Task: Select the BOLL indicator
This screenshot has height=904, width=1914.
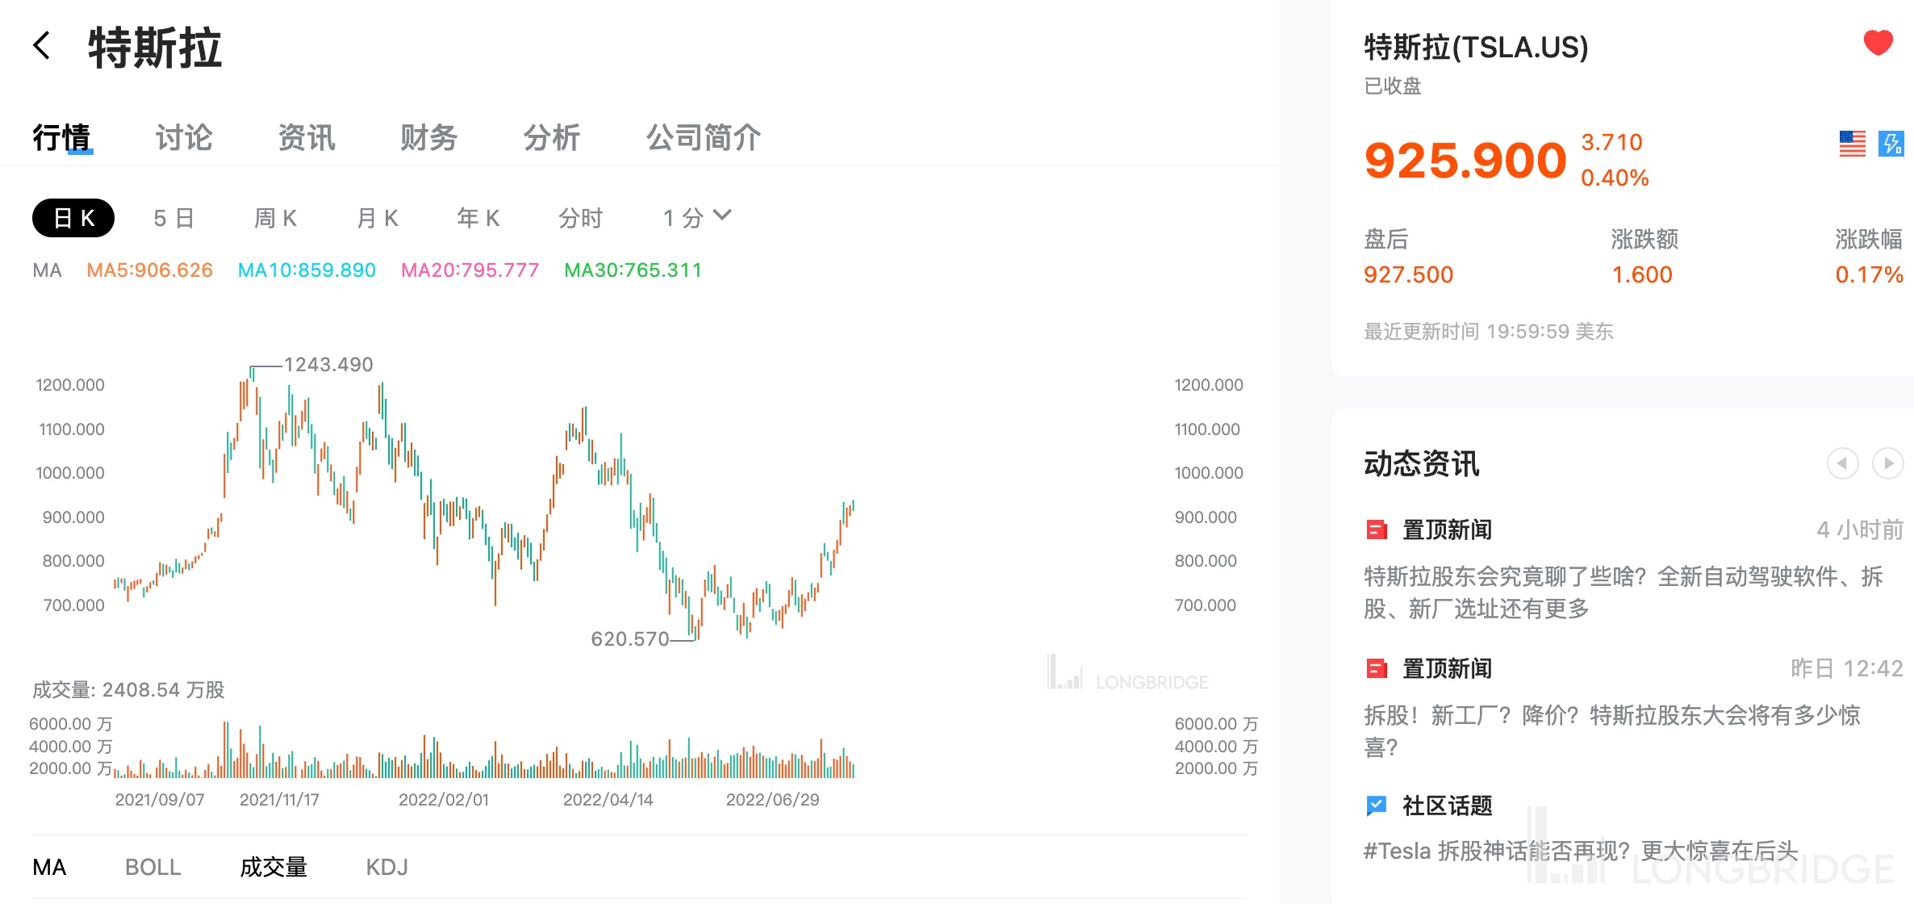Action: (153, 867)
